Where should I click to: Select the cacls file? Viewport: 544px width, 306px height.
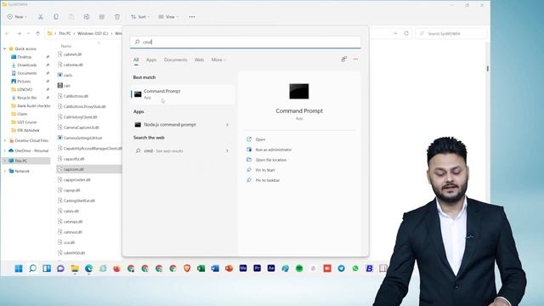coord(68,76)
